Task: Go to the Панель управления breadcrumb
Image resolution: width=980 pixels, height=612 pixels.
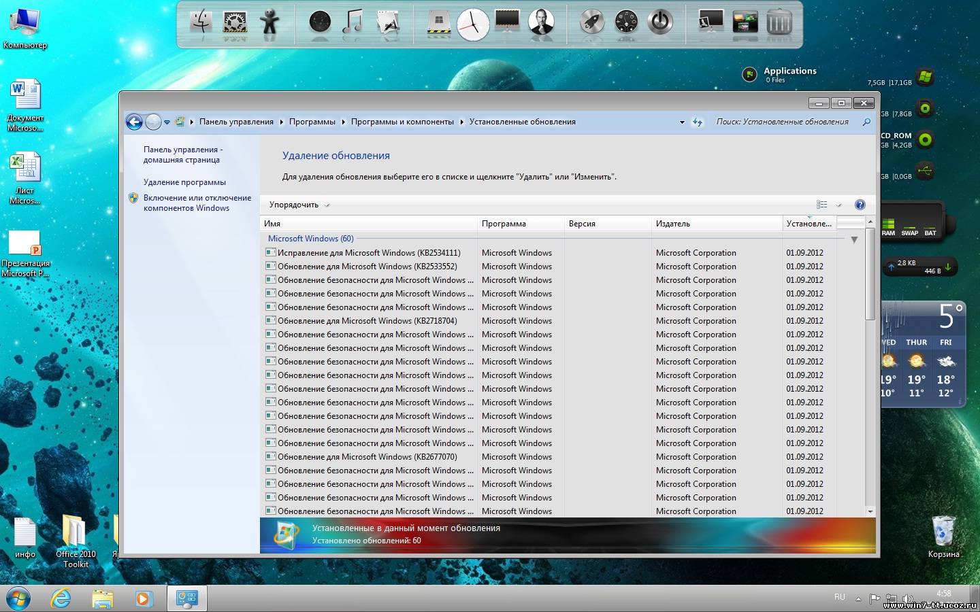Action: point(236,122)
